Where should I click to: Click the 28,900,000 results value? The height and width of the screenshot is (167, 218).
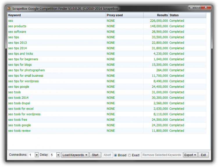pyautogui.click(x=160, y=32)
